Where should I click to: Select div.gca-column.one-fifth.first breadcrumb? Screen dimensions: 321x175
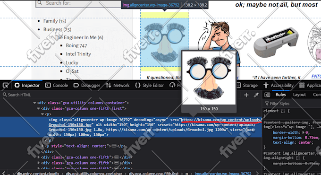(x=154, y=174)
